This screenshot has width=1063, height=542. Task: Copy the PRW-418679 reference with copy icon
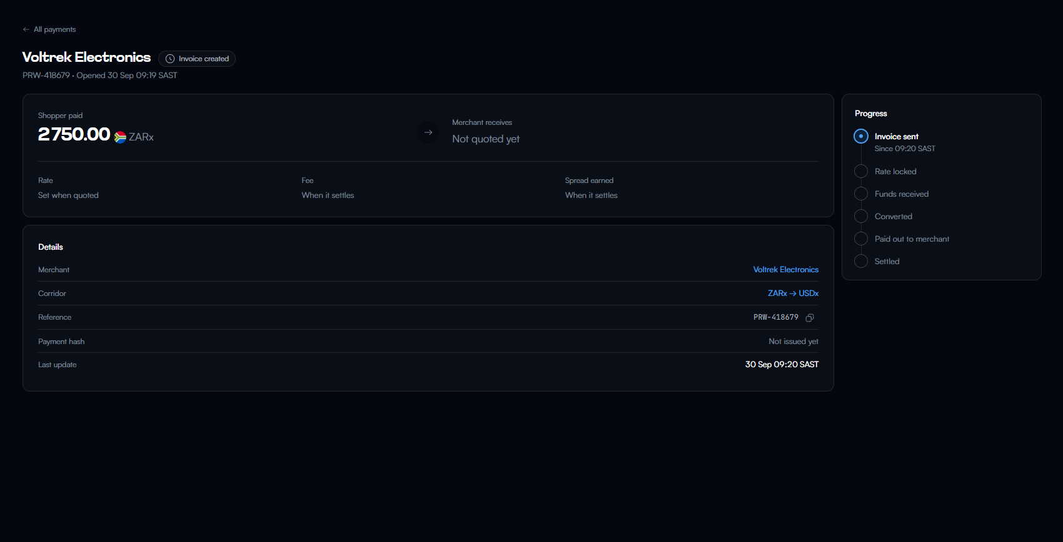(810, 318)
